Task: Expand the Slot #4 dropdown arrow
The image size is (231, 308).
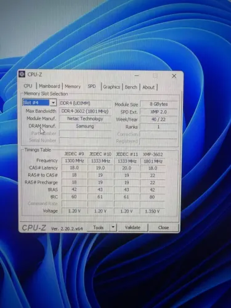Action: click(53, 102)
